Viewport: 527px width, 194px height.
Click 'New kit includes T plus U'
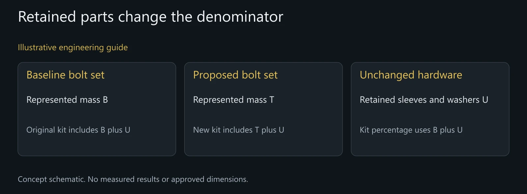click(x=238, y=130)
